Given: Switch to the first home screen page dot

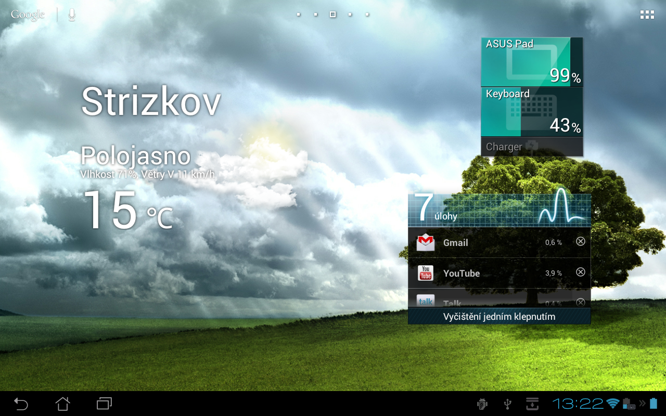Looking at the screenshot, I should click(x=298, y=14).
